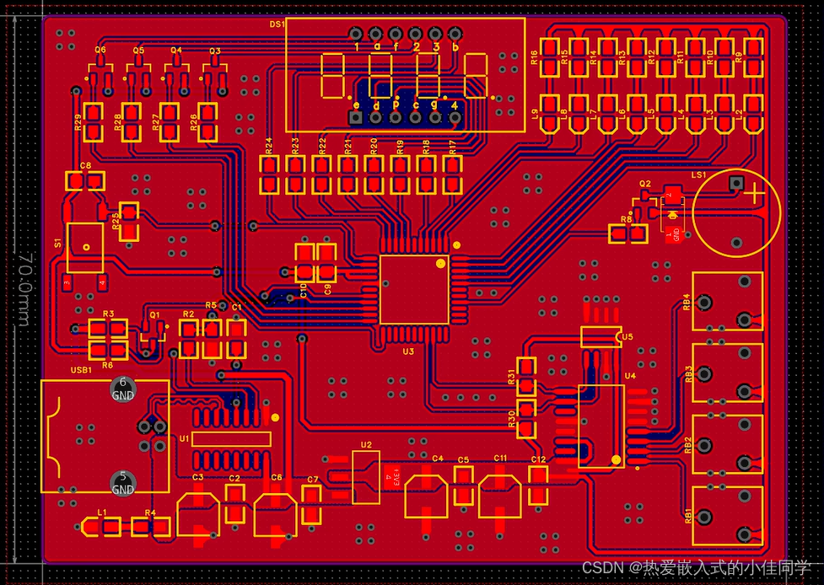Click the 'U3' designator text
824x585 pixels.
coord(408,352)
